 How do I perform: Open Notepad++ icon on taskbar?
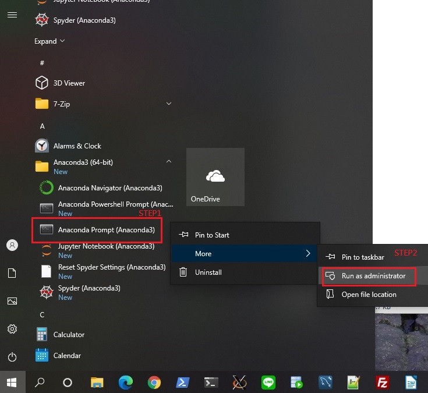tap(354, 383)
